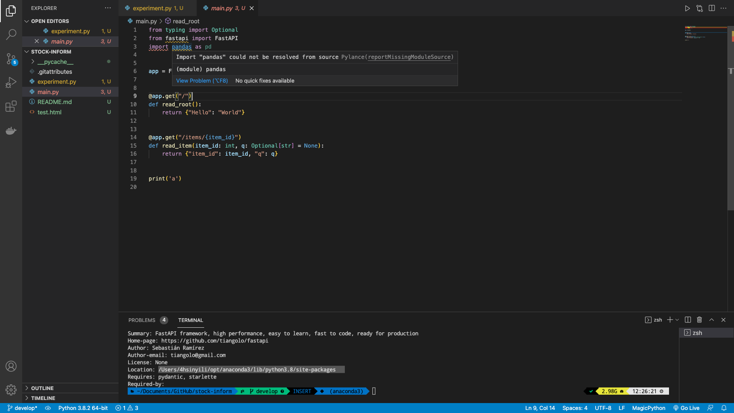Split the terminal panel
This screenshot has height=413, width=734.
(x=688, y=320)
